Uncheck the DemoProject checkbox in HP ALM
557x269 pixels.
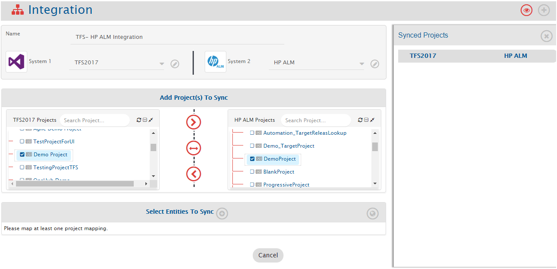click(x=252, y=159)
